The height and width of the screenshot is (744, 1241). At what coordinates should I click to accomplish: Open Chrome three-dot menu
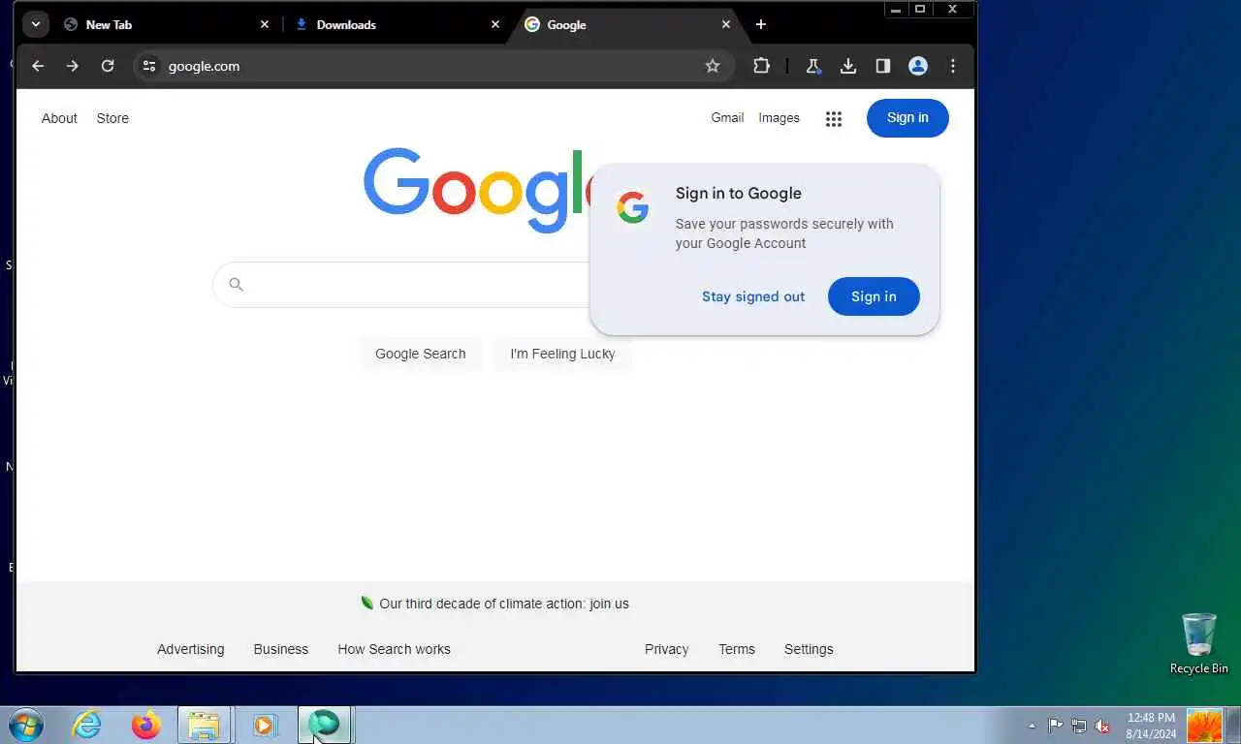click(x=953, y=66)
